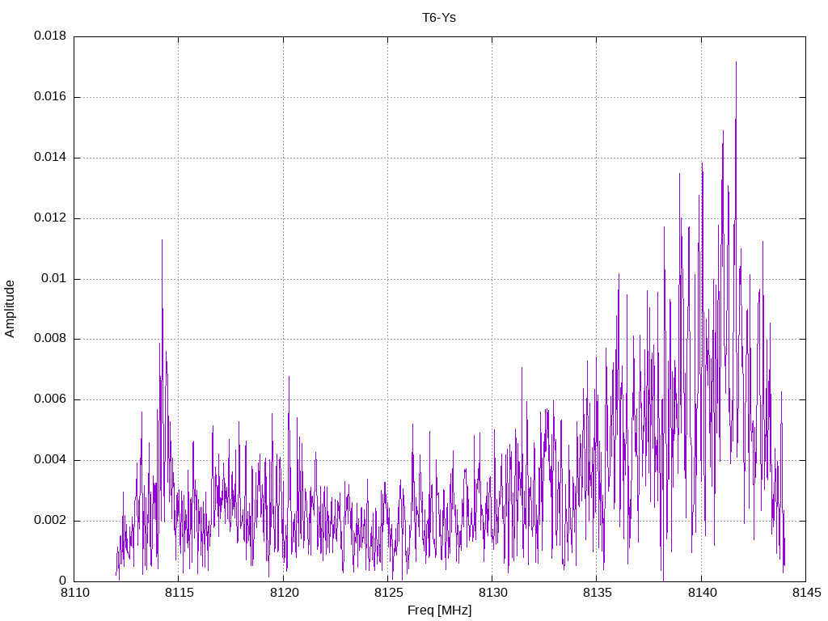The width and height of the screenshot is (828, 621).
Task: Click the 8110 x-axis tick label
Action: (x=75, y=593)
